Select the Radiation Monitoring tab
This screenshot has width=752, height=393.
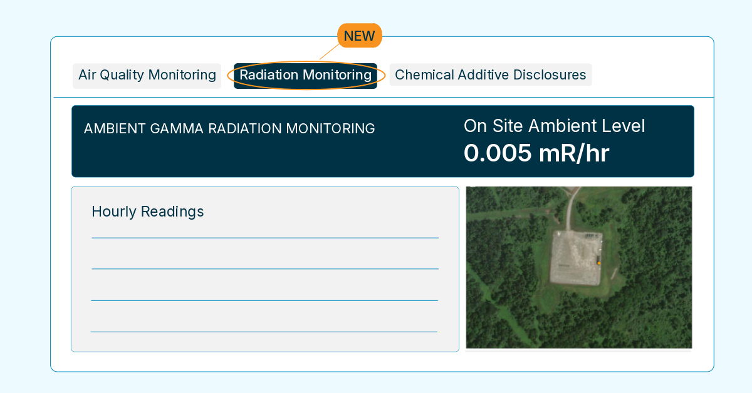pos(306,75)
